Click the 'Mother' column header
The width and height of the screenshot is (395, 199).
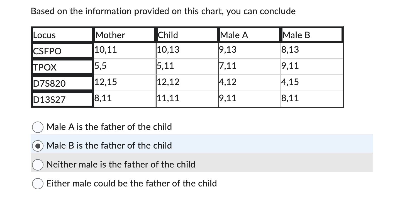pyautogui.click(x=109, y=35)
